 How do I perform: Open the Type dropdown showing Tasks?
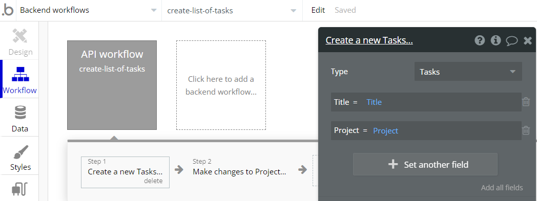468,72
